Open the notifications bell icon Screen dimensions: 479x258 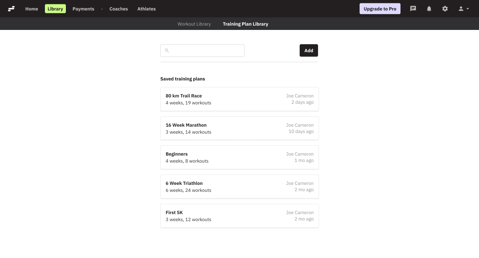[x=429, y=9]
